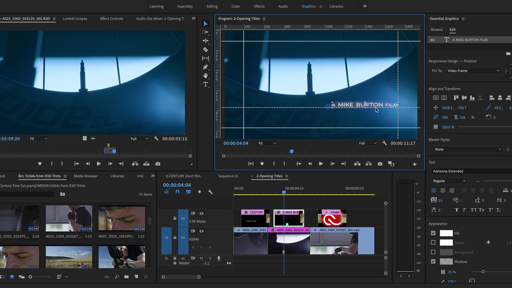Select the Type tool
512x288 pixels.
(205, 84)
